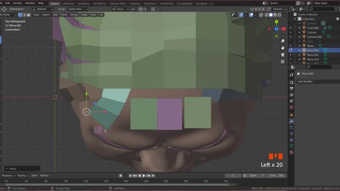Toggle visibility of Cylinder in outliner
The height and width of the screenshot is (191, 340).
click(x=291, y=32)
